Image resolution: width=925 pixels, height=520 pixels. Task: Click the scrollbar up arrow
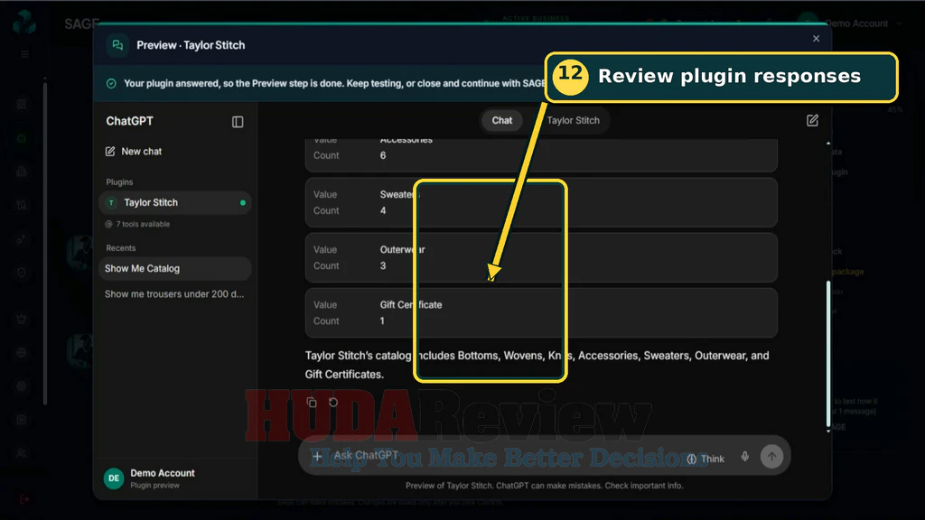click(x=828, y=144)
